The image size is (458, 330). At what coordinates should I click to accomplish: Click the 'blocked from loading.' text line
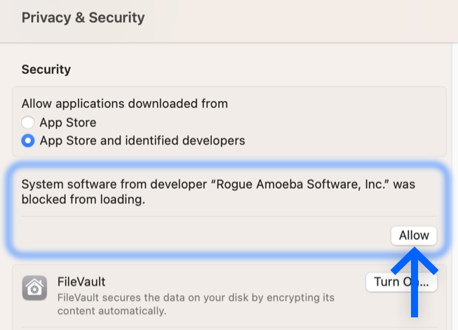point(83,199)
